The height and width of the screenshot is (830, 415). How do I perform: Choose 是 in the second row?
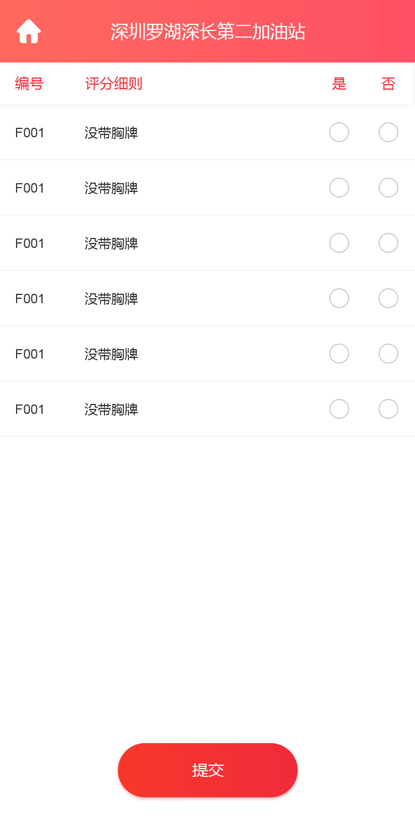click(x=339, y=188)
